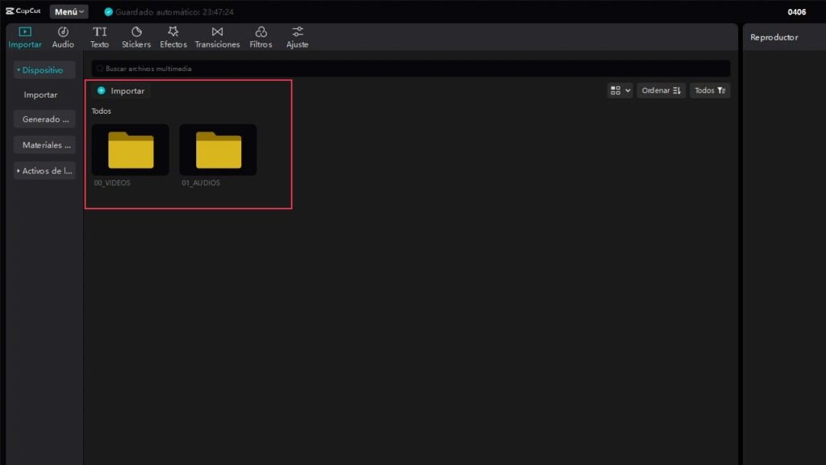Focus the Buscar archivos multimedia search field
826x465 pixels.
point(411,69)
